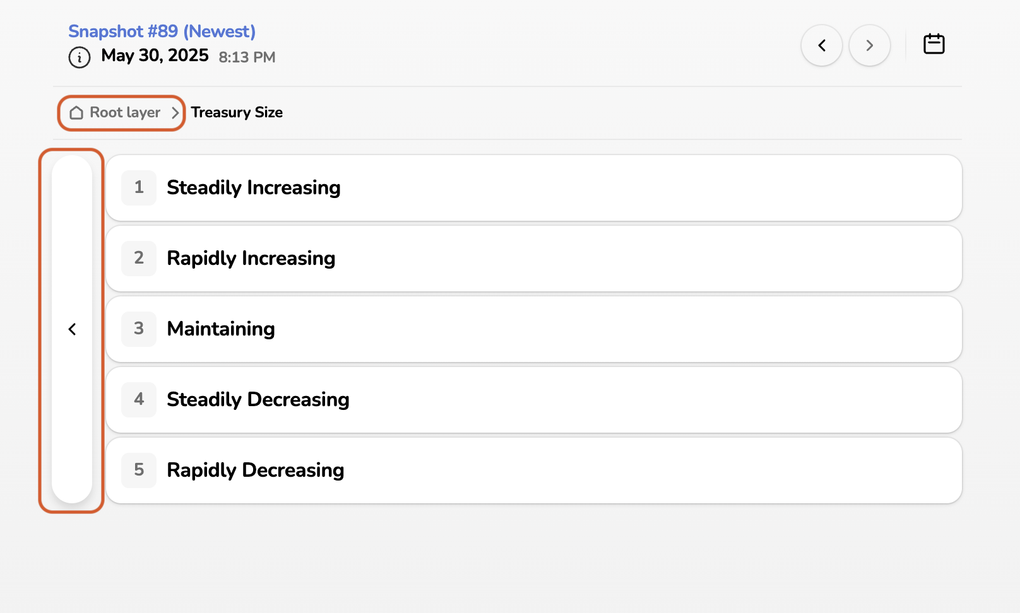The height and width of the screenshot is (613, 1020).
Task: Click the number 1 badge
Action: click(139, 188)
